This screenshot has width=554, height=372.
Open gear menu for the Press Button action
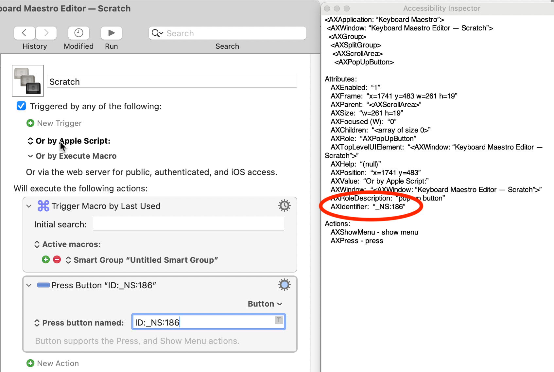285,285
